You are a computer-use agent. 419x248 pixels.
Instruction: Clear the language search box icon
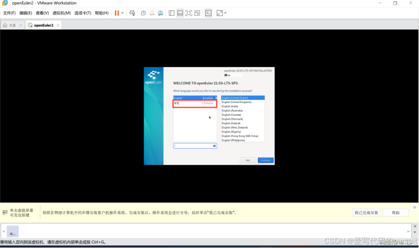[x=214, y=146]
